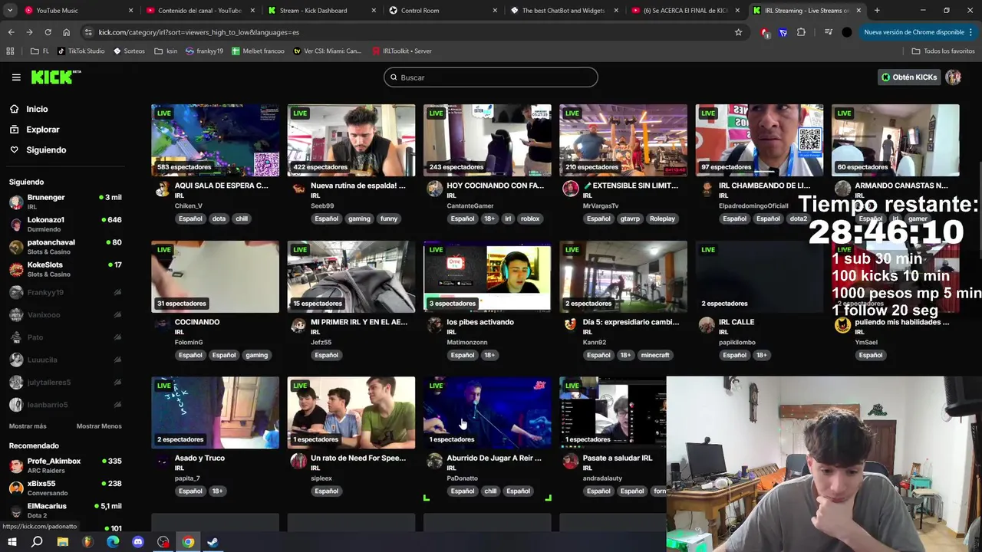Open OBS Studio from the taskbar
Image resolution: width=982 pixels, height=552 pixels.
(163, 542)
